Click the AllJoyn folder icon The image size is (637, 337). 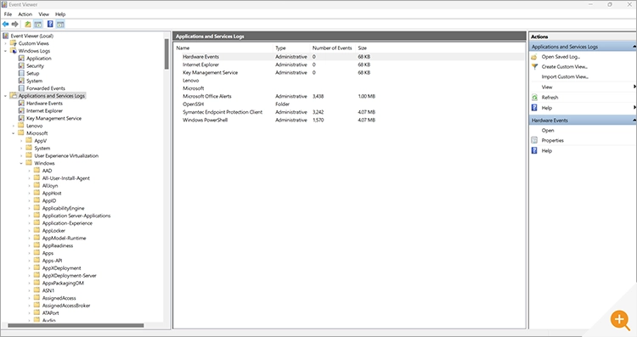37,186
